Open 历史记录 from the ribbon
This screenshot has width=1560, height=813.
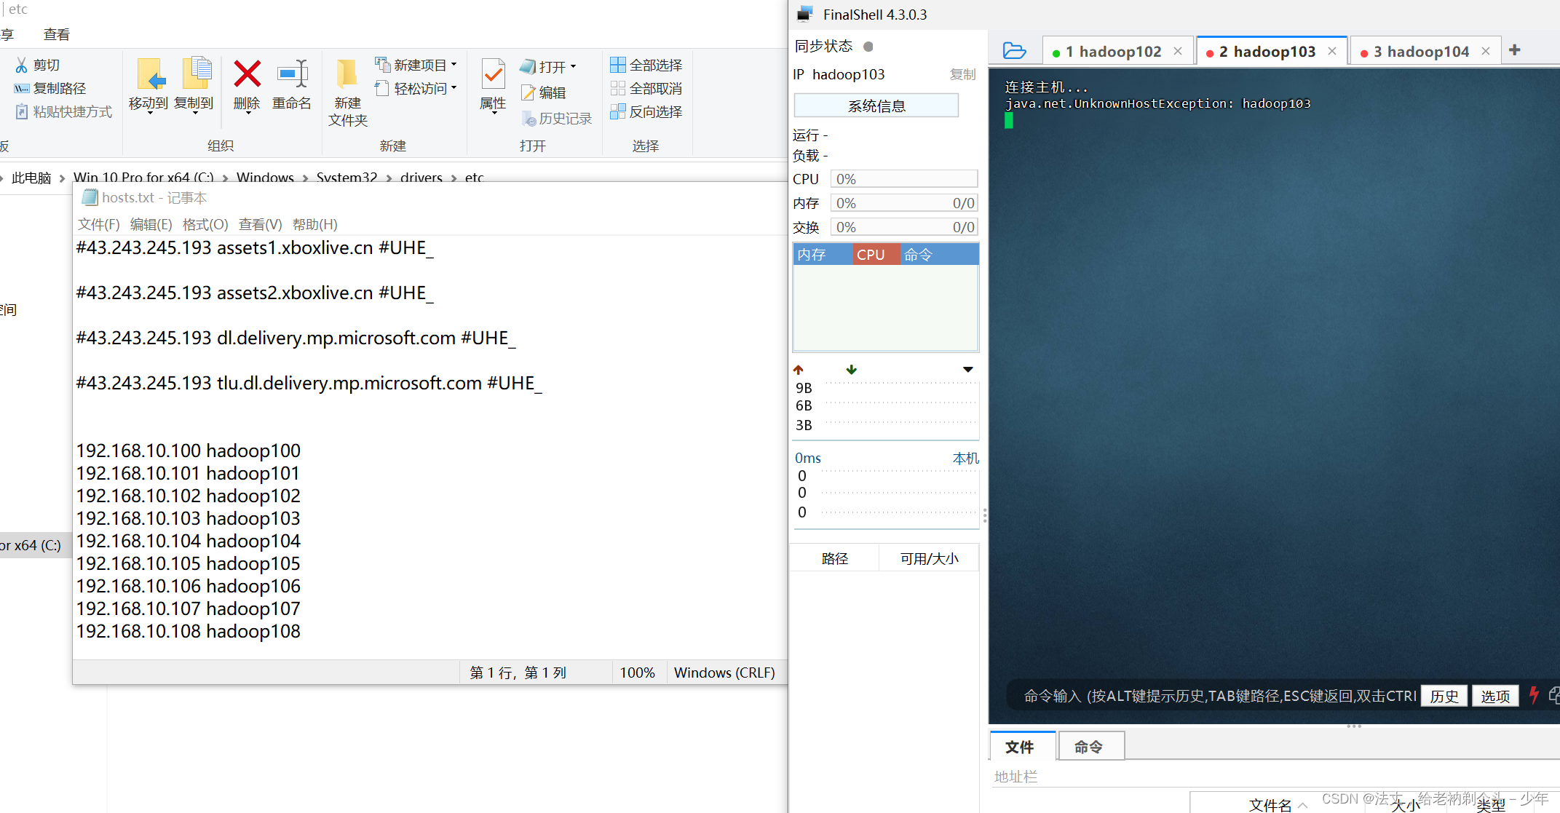[557, 118]
